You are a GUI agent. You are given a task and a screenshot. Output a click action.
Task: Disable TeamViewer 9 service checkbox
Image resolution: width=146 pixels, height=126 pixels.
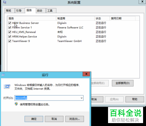(x=10, y=41)
